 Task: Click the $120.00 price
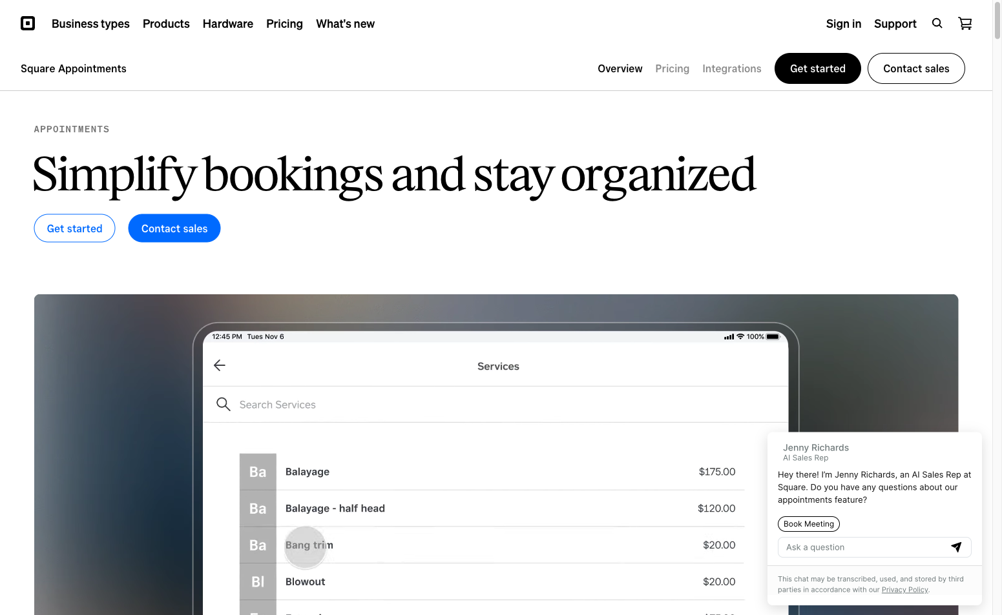point(716,509)
